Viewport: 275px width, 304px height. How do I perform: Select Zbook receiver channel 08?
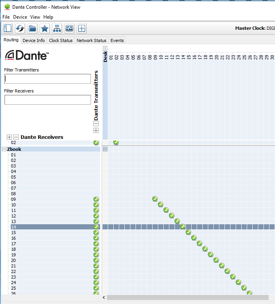(13, 194)
